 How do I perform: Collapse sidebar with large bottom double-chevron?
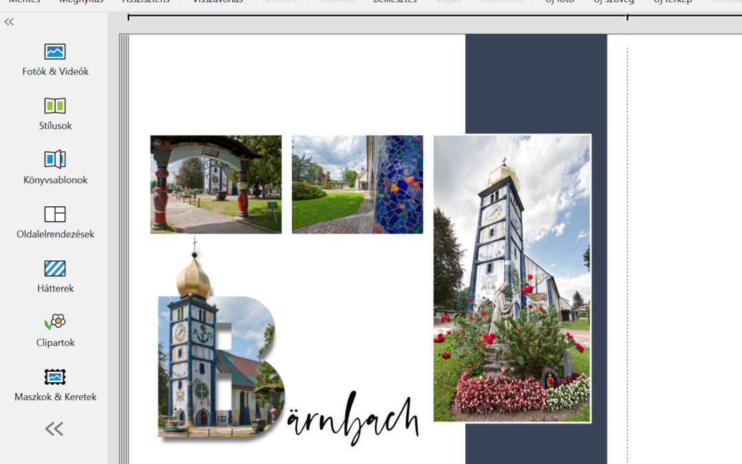pos(54,429)
